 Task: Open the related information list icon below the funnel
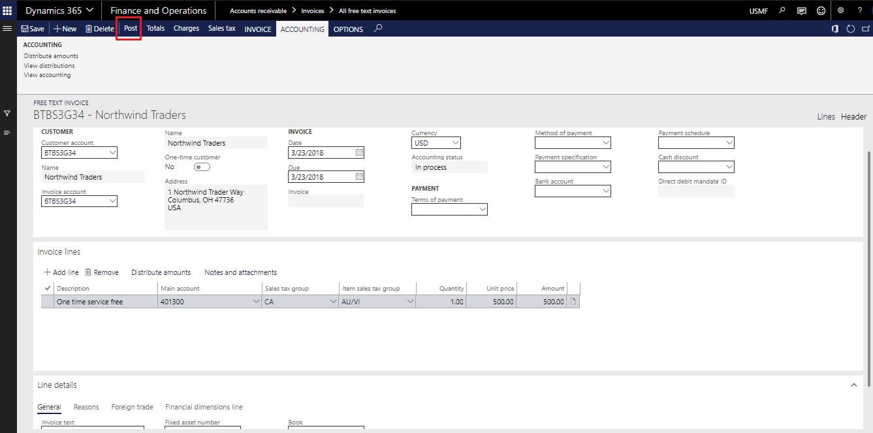coord(7,133)
